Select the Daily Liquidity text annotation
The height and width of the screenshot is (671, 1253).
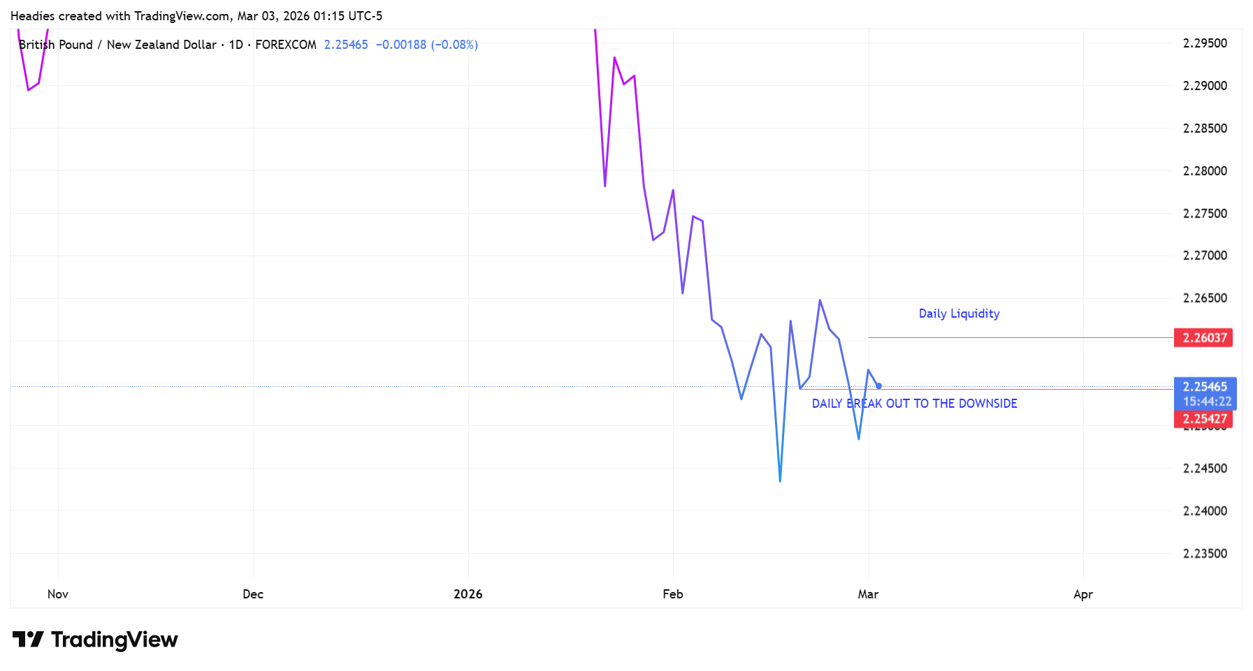959,314
